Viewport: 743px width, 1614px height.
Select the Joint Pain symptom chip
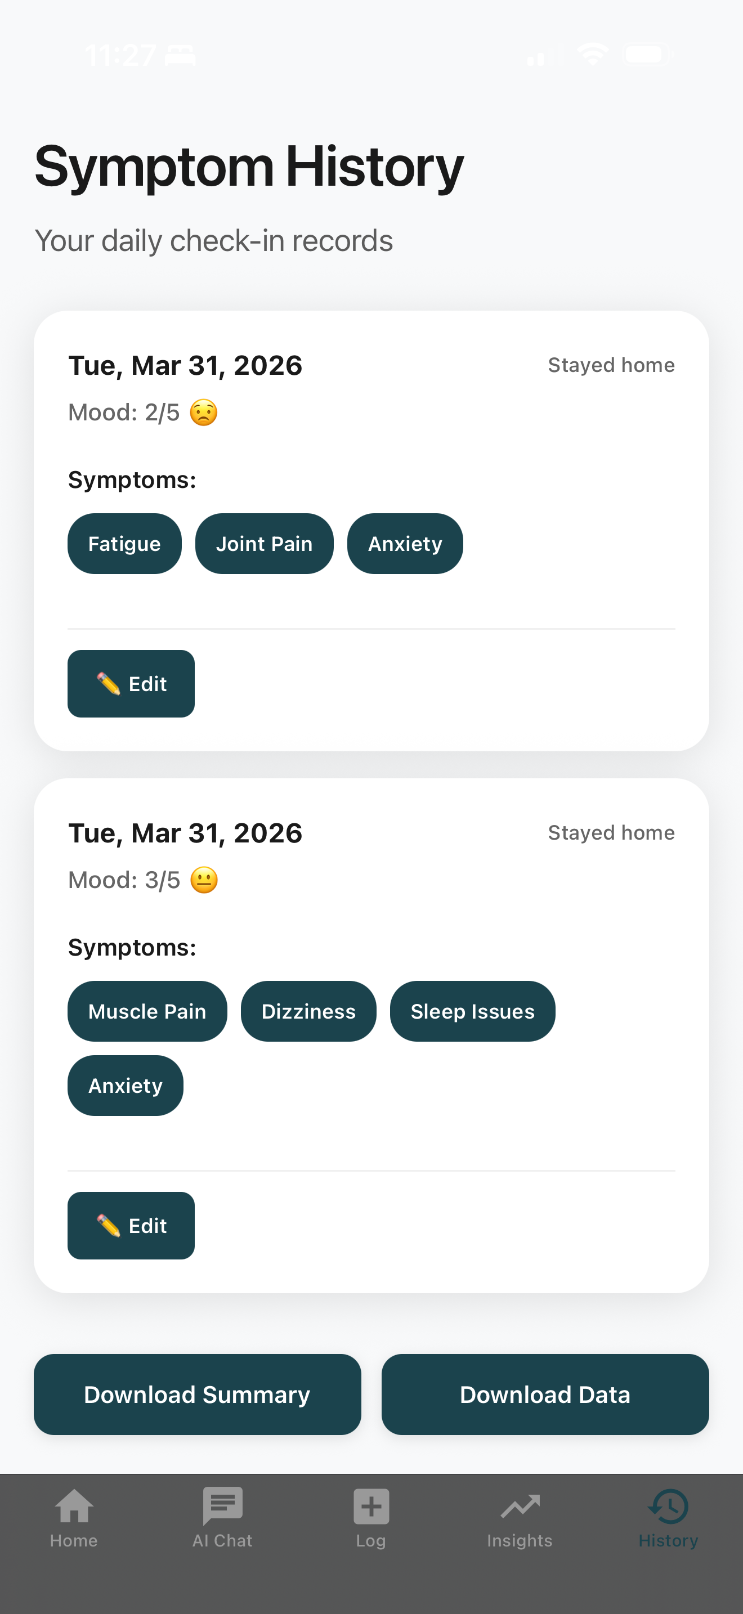(x=264, y=543)
